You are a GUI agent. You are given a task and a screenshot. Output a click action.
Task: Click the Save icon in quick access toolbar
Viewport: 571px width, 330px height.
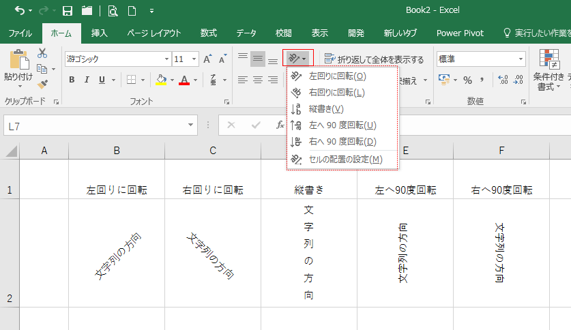[x=67, y=11]
